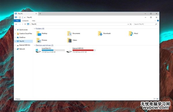Screen dimensions: 173x112
Task: Expand External HDD (E:) tree node
Action: pyautogui.click(x=15, y=45)
